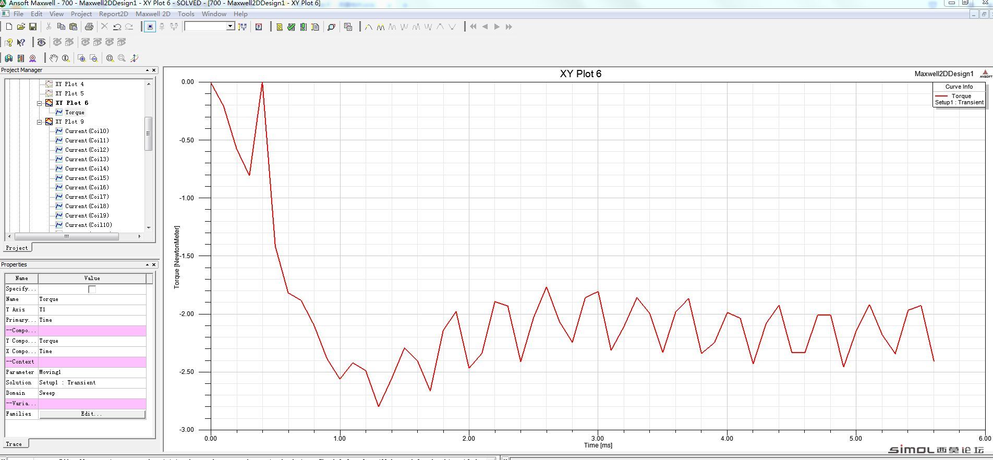Screen dimensions: 993x460
Task: Click the red Q icon in toolbar
Action: click(259, 27)
